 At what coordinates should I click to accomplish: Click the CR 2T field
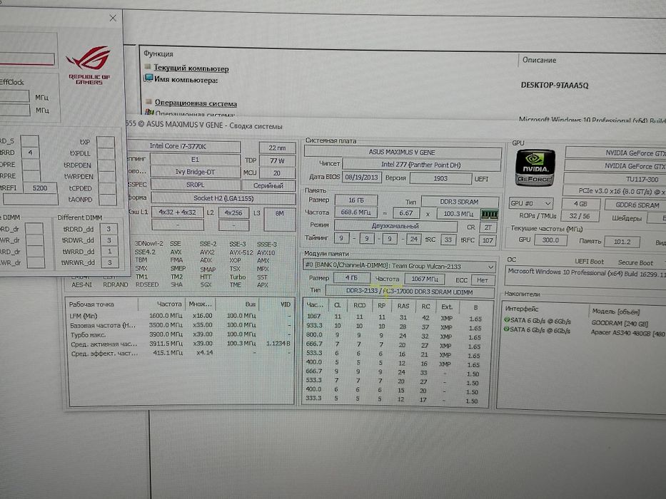pos(488,227)
